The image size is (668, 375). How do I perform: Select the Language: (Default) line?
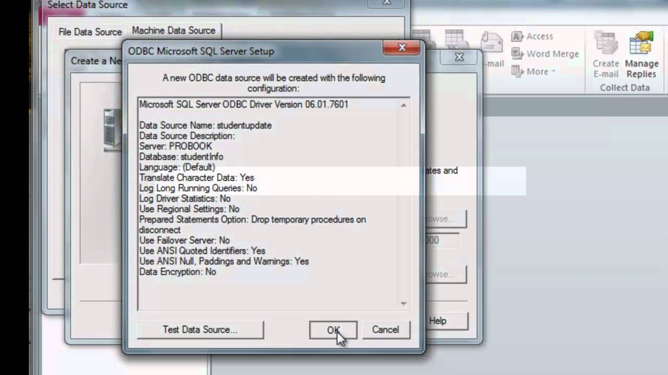pos(177,167)
